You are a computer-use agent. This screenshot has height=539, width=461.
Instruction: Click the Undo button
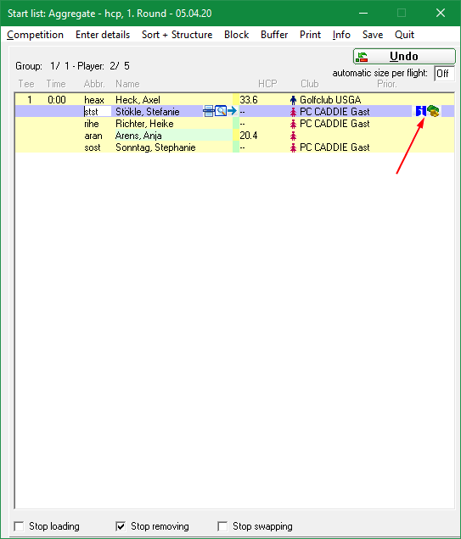(404, 57)
